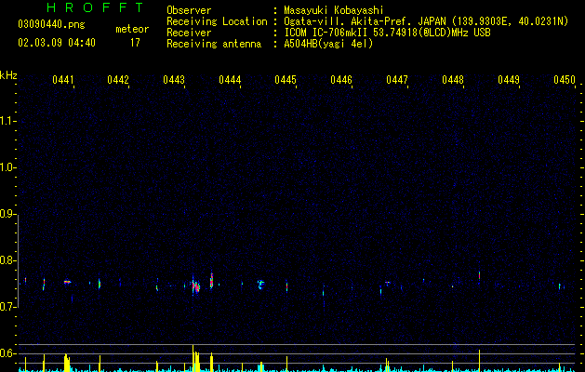
Task: Click the 0.7 kHz axis label
Action: [7, 307]
